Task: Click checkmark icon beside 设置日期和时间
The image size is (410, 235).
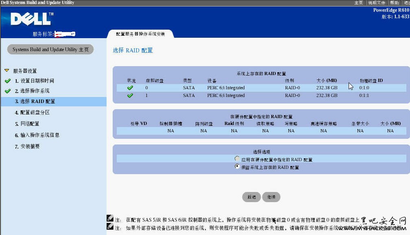Action: click(7, 81)
